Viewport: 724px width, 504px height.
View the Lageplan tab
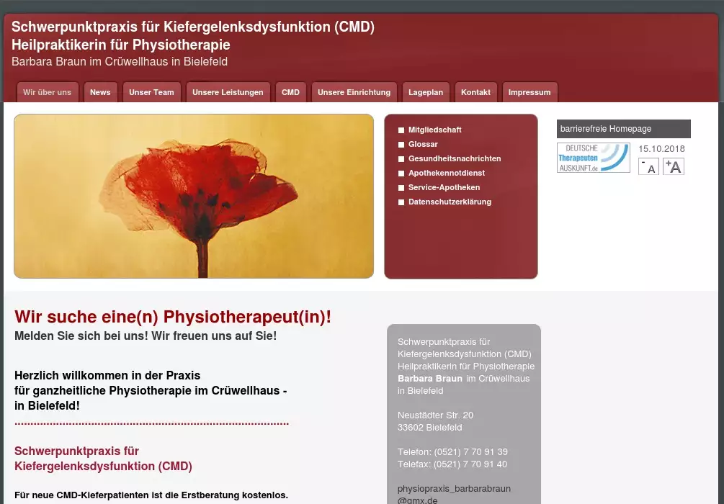pos(426,92)
